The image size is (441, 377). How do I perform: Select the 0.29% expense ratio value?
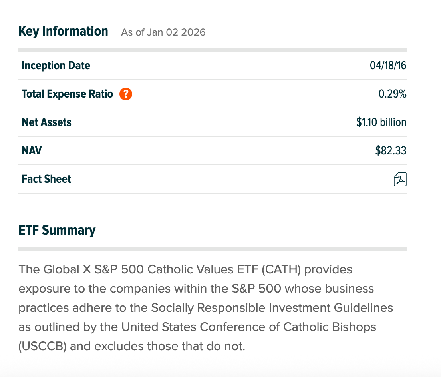pyautogui.click(x=392, y=94)
